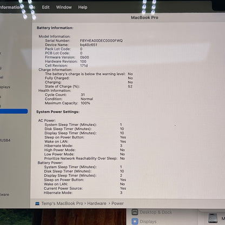Open Displays label in System Settings list

(x=148, y=221)
